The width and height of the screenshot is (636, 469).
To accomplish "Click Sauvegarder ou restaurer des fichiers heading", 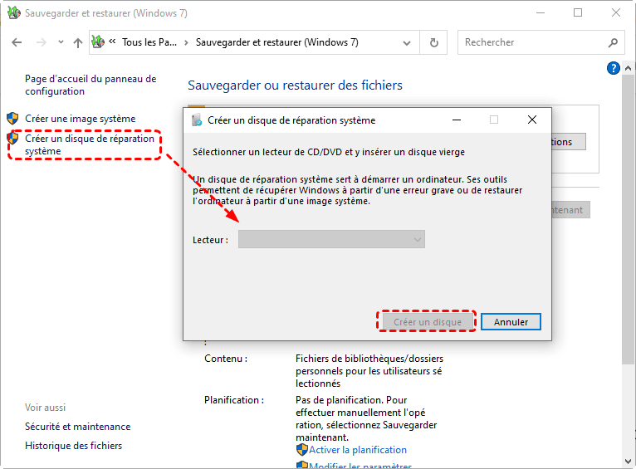I will click(295, 85).
